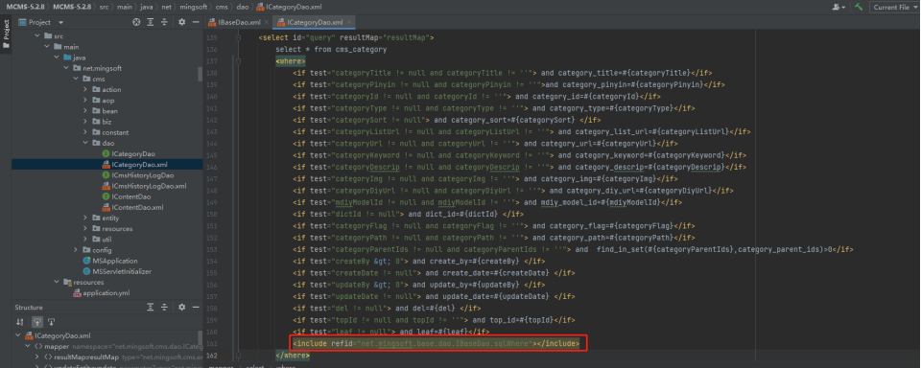The width and height of the screenshot is (921, 368).
Task: Expand the aop package in project tree
Action: coord(85,101)
